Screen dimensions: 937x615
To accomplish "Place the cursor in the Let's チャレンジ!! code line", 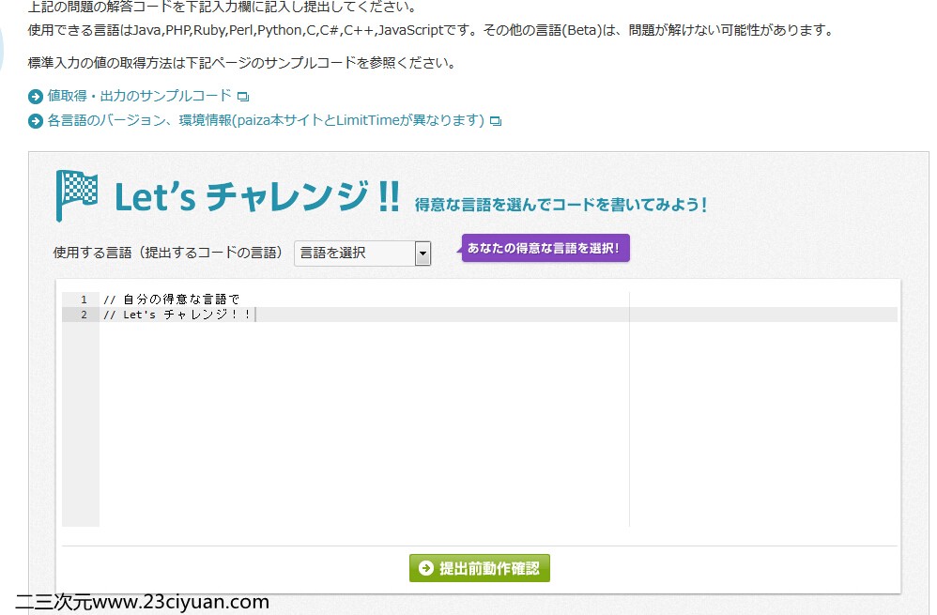I will point(177,315).
